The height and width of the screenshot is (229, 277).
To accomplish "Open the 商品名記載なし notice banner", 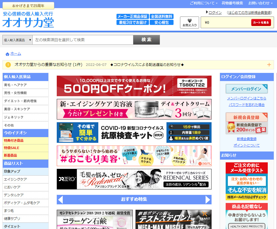I will point(247,216).
